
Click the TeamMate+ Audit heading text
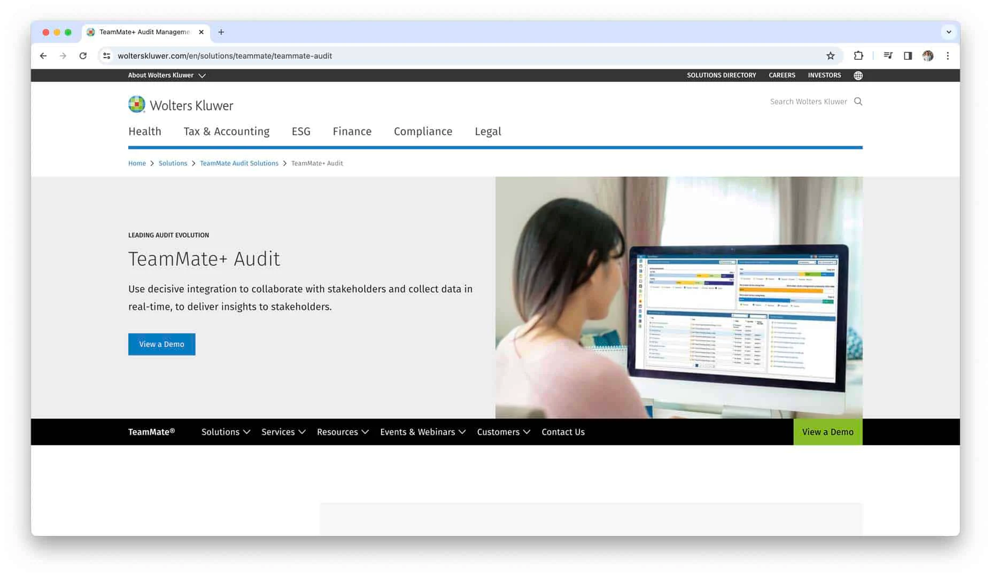pyautogui.click(x=204, y=259)
